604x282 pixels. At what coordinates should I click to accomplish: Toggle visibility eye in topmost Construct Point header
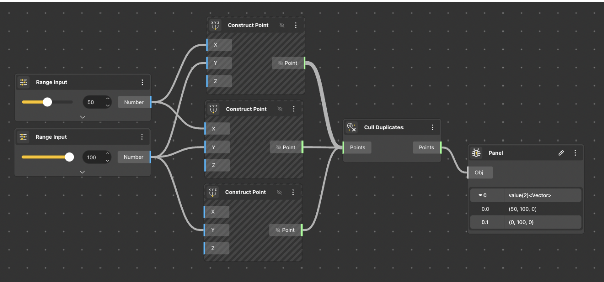282,25
